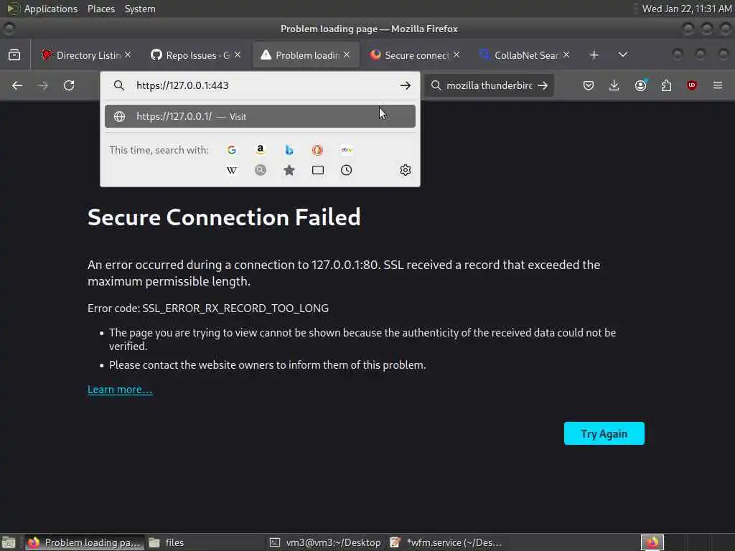Open the uBlock Origin extension icon

pos(692,85)
